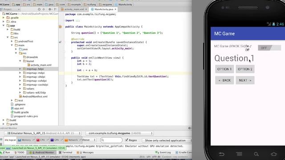Click the collapse-all icon in Project panel header

coord(44,9)
